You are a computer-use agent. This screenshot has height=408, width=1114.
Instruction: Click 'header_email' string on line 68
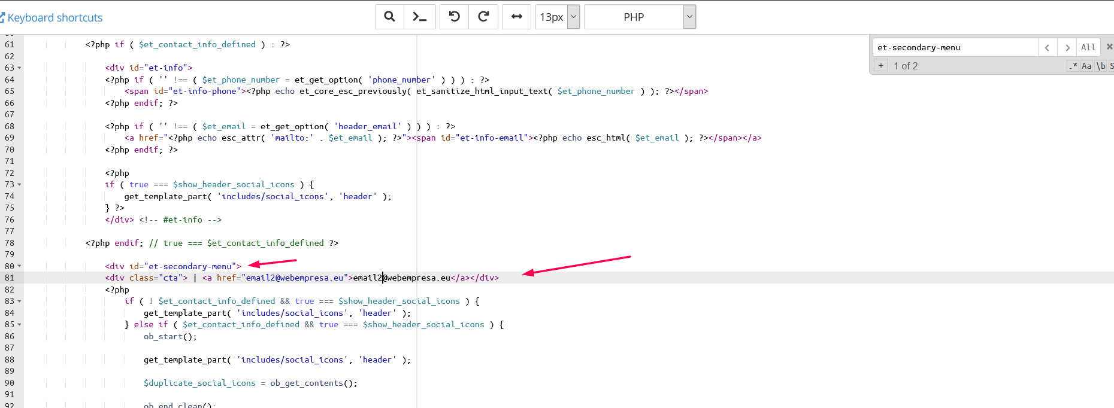[368, 126]
